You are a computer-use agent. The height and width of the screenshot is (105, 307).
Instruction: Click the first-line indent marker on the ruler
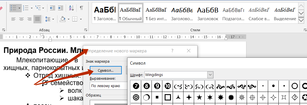coord(41,35)
